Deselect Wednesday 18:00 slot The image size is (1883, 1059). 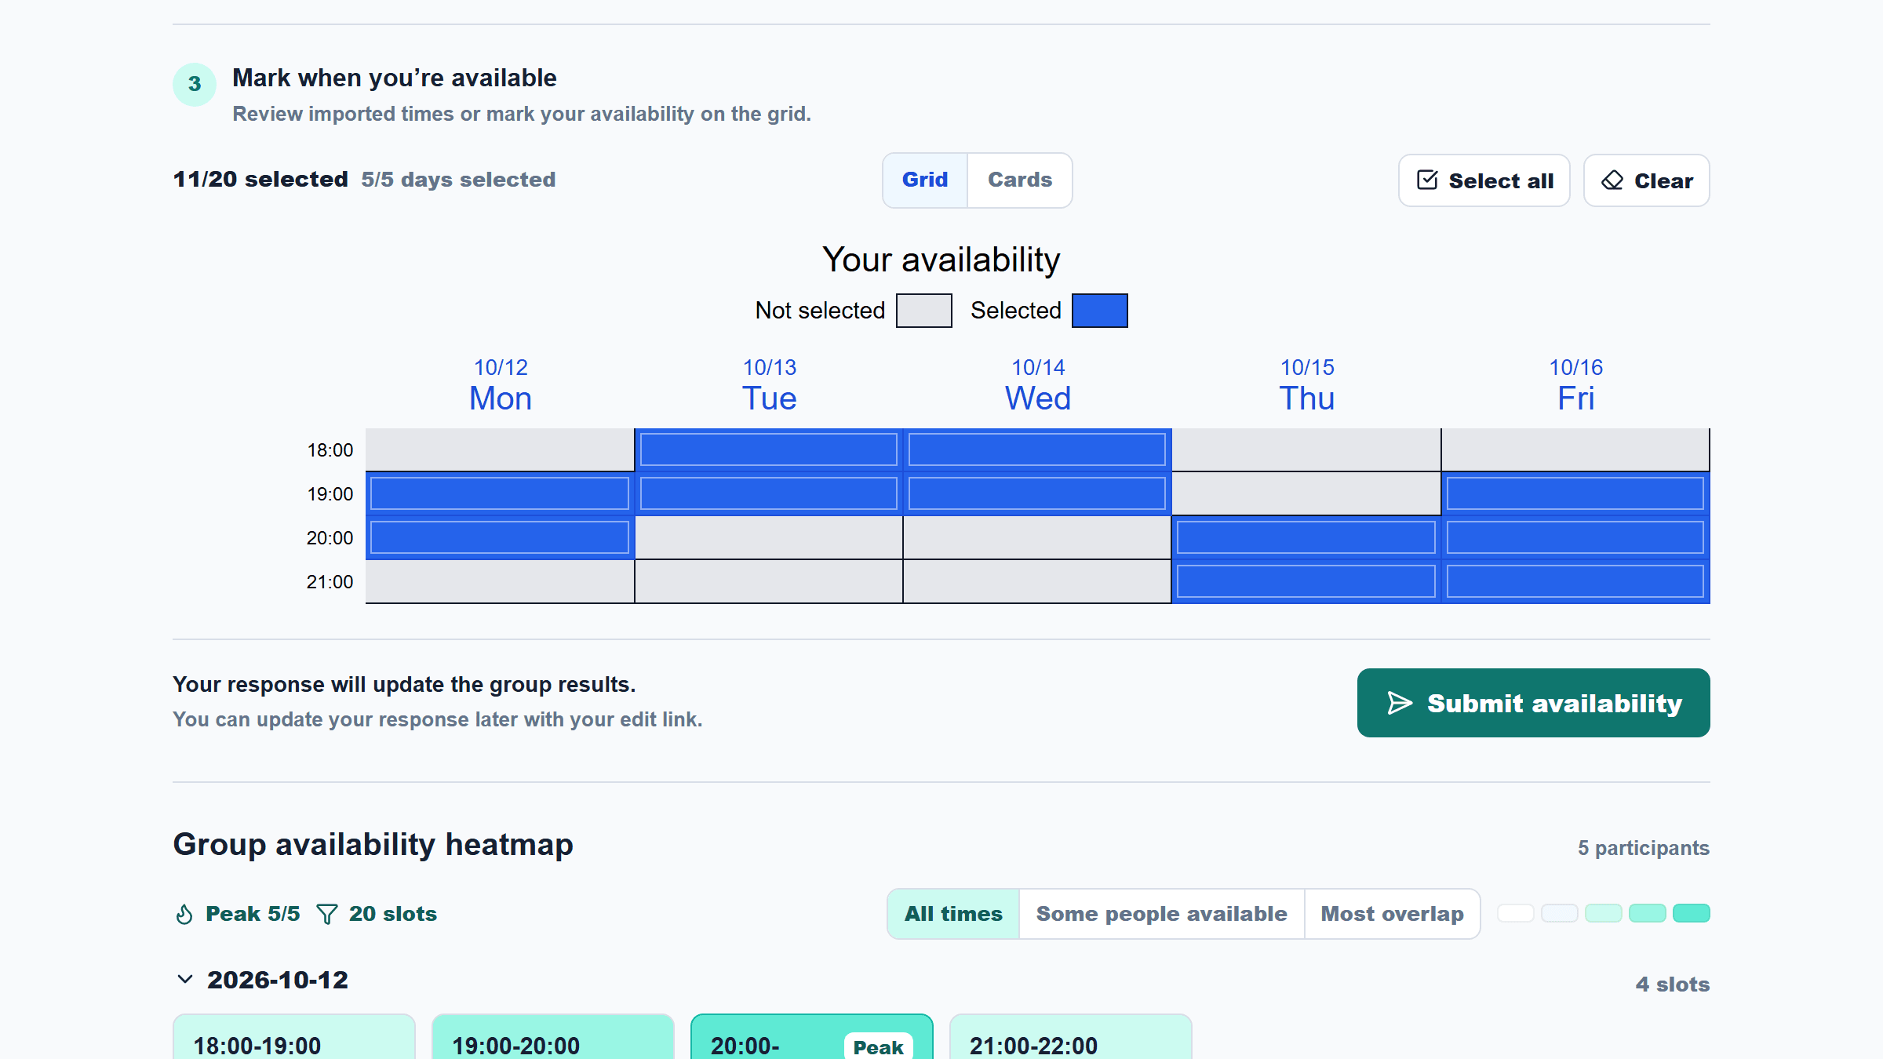[1037, 449]
